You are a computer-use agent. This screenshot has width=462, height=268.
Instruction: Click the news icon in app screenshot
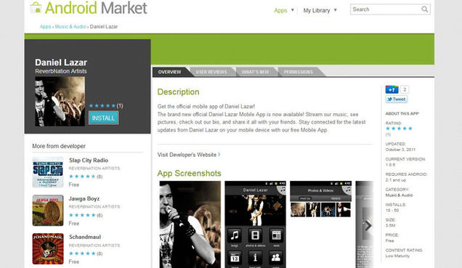pyautogui.click(x=276, y=235)
